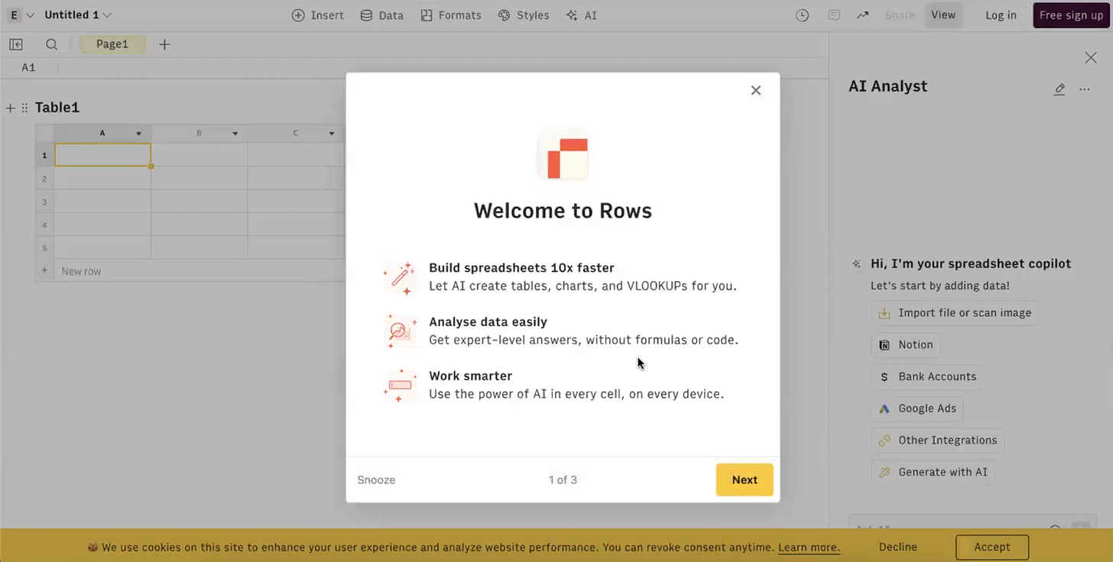Click the A1 cell reference box
The width and height of the screenshot is (1113, 562).
28,67
